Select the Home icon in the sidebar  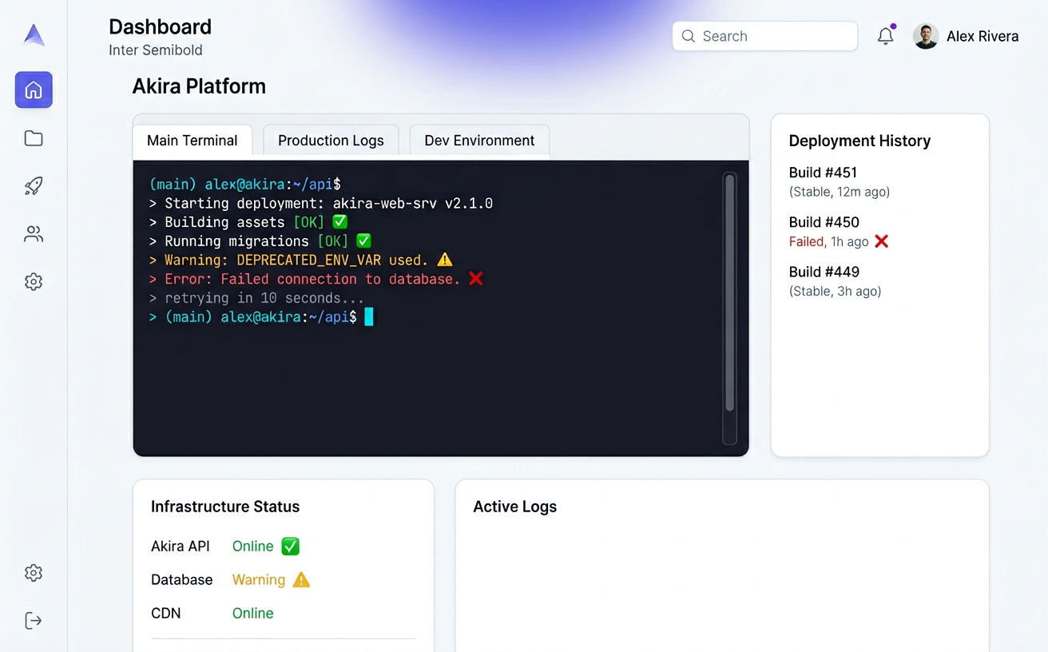tap(33, 89)
